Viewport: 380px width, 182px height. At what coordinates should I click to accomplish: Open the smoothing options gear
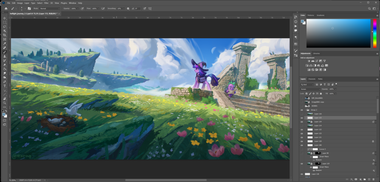point(128,8)
